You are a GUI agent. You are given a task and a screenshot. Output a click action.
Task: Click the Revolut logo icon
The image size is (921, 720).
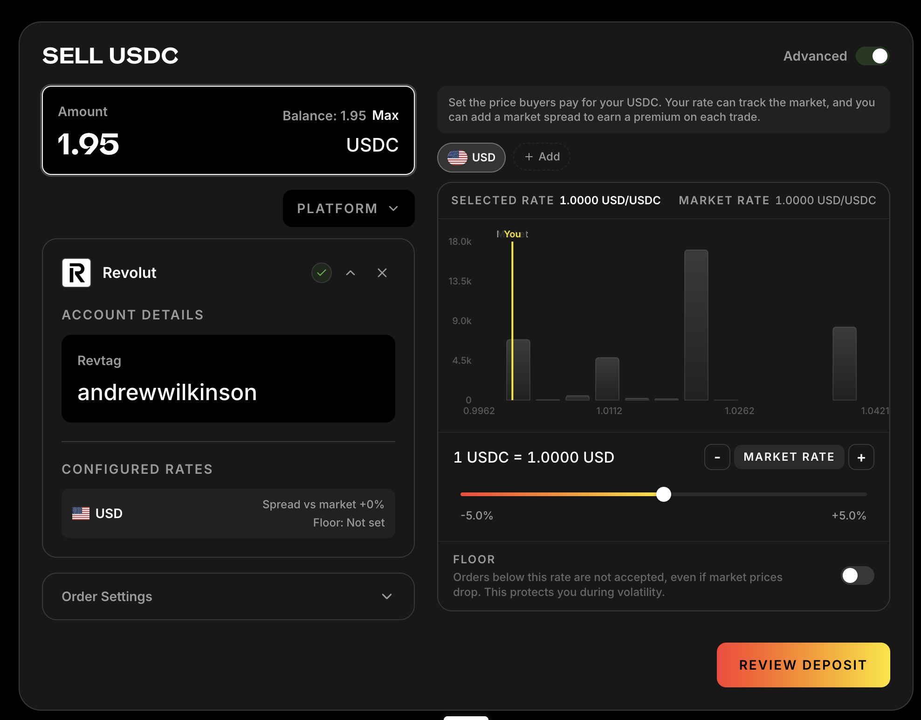[76, 273]
